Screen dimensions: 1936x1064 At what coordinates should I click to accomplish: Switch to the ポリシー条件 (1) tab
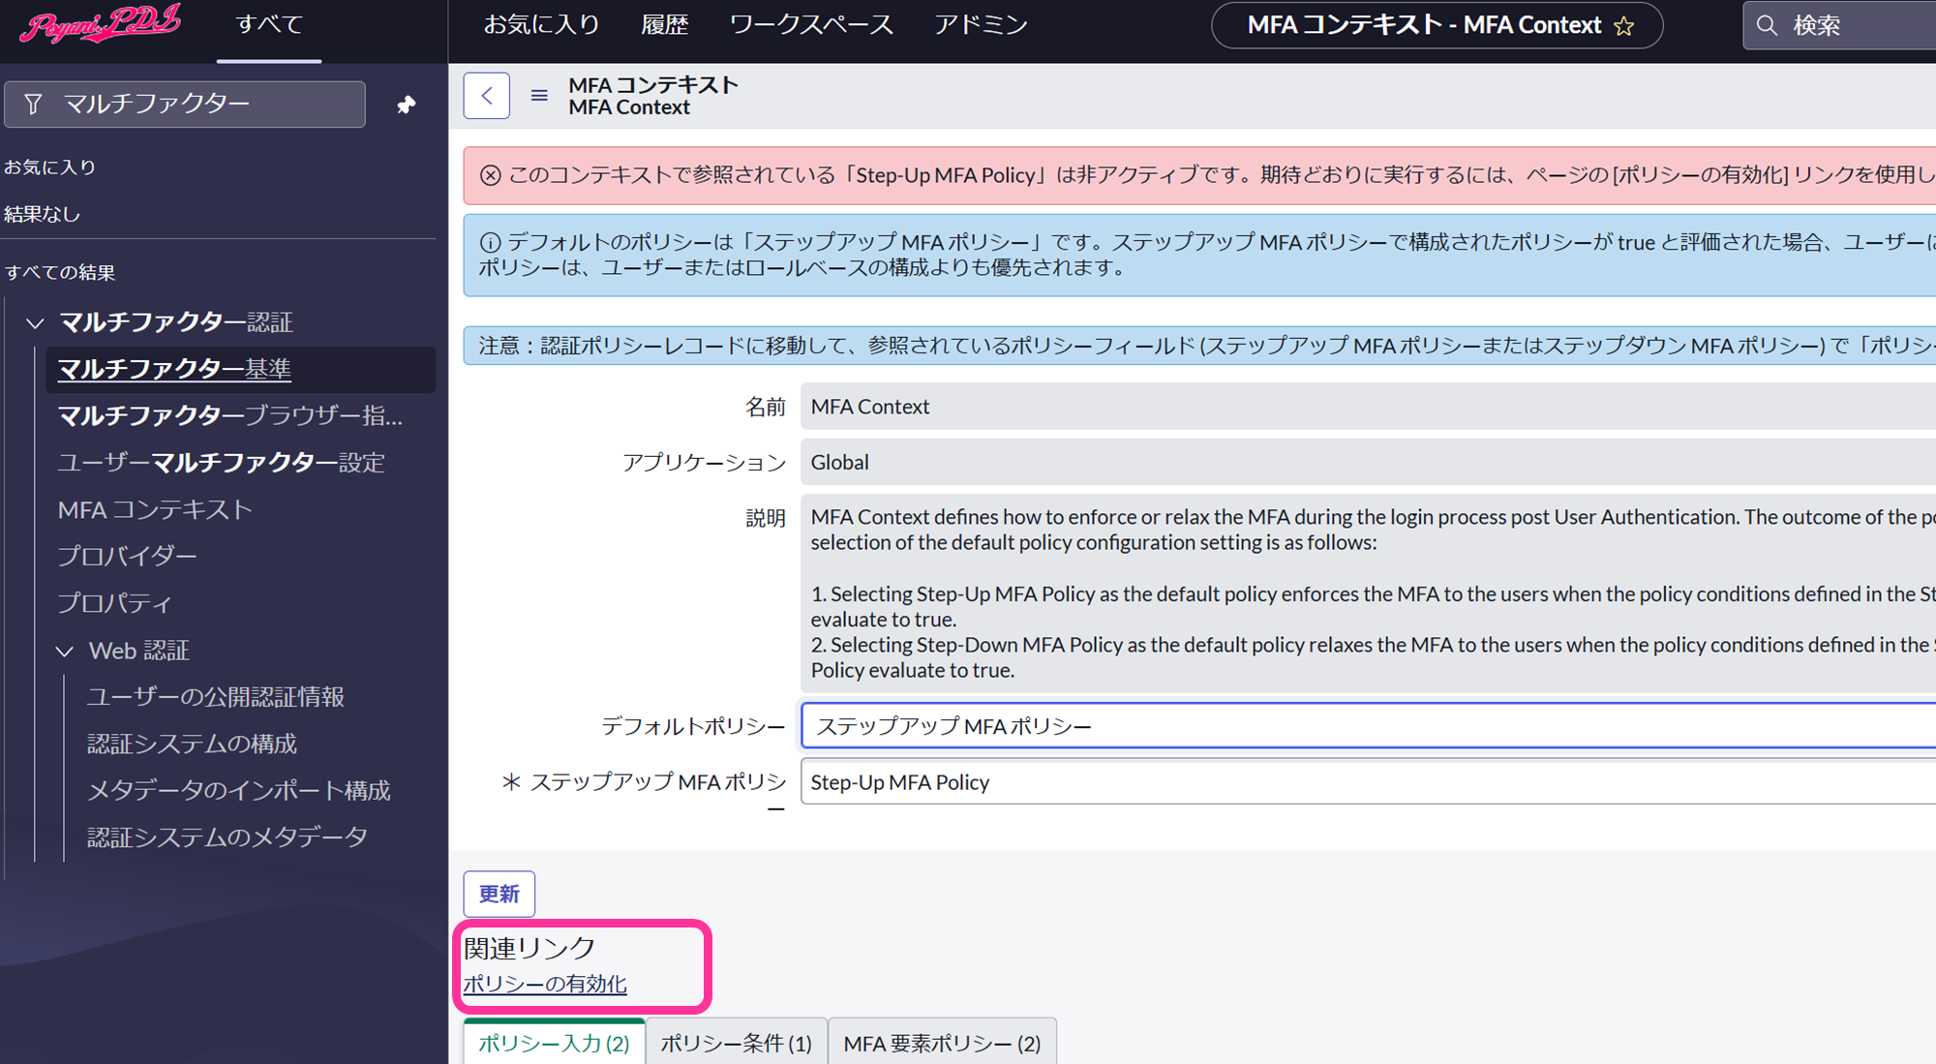tap(736, 1043)
